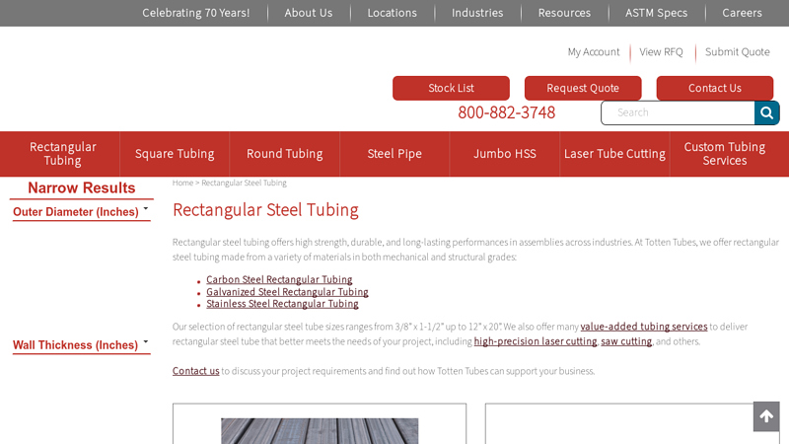Click the Home breadcrumb link
Viewport: 789px width, 444px height.
(x=182, y=183)
